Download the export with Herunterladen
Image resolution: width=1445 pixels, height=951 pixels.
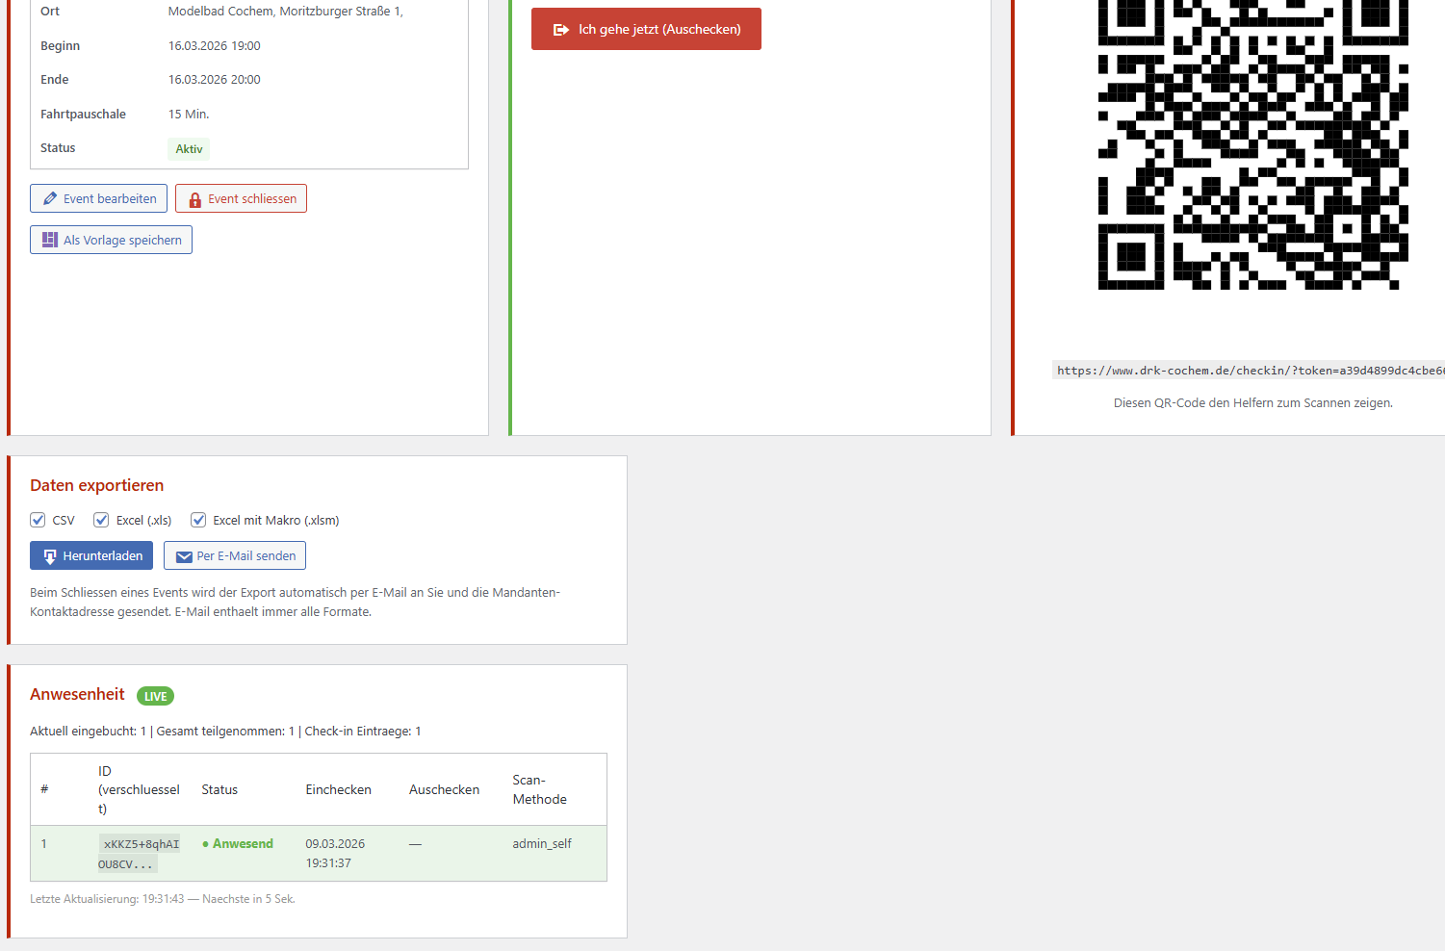click(91, 555)
